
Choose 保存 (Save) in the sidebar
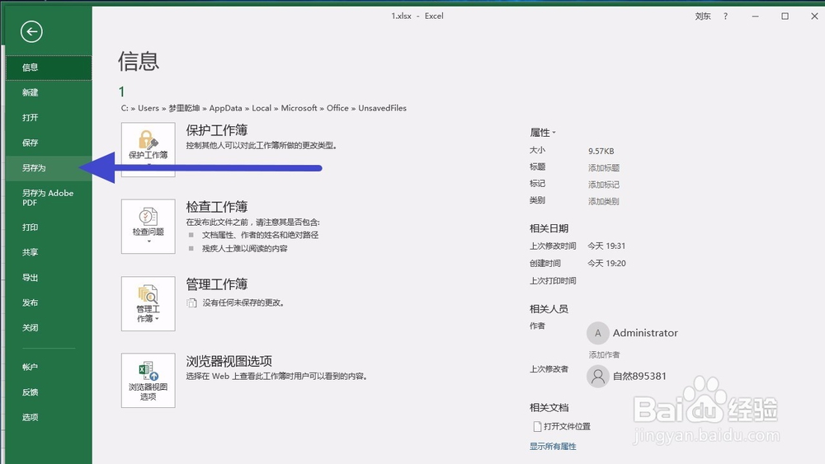point(49,143)
